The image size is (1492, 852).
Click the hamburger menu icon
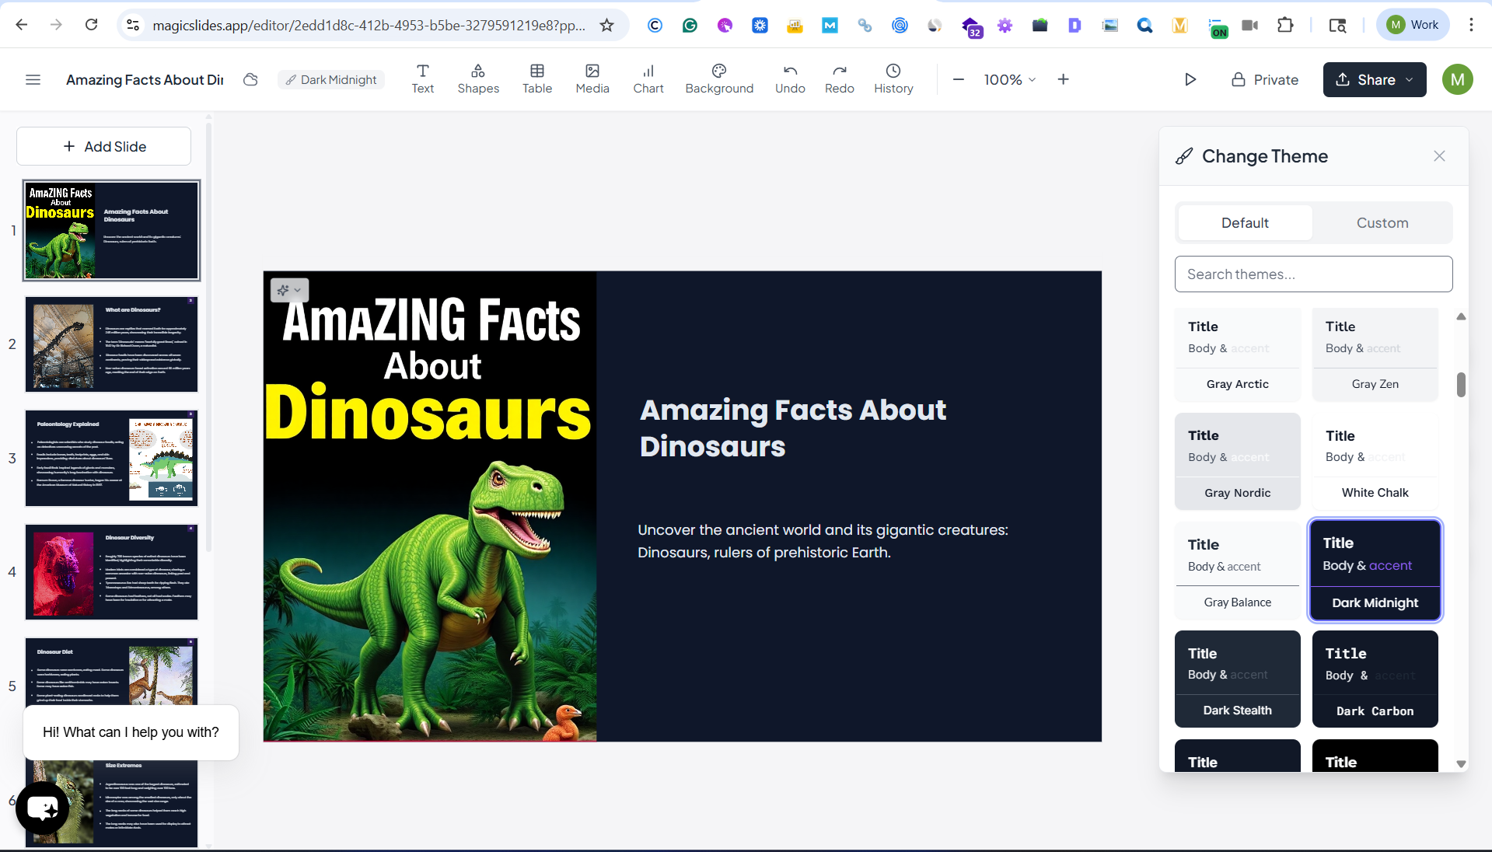[33, 79]
